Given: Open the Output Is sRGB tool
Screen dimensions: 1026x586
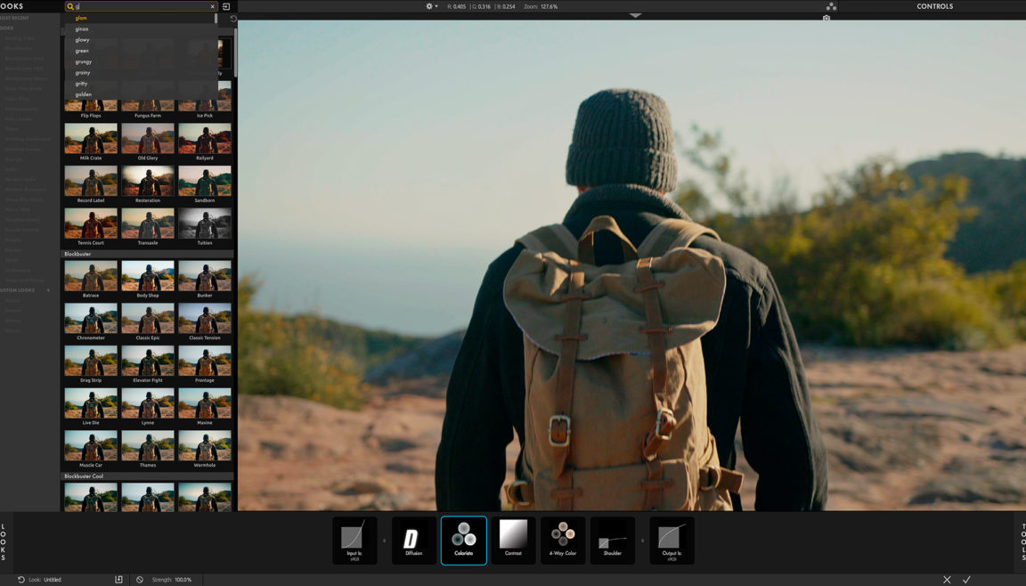Looking at the screenshot, I should pos(672,540).
